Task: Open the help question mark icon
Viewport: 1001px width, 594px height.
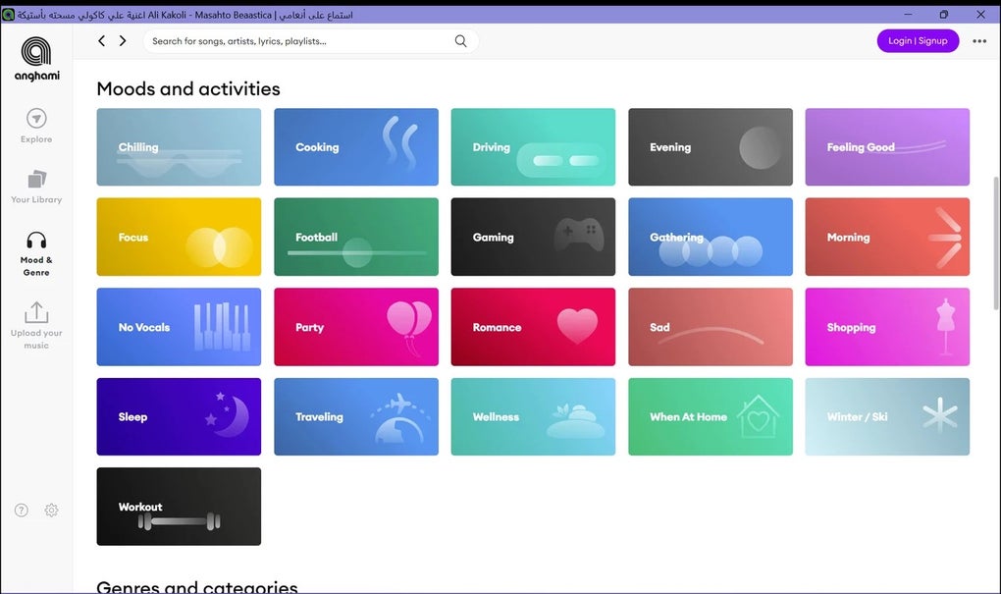Action: pyautogui.click(x=21, y=510)
